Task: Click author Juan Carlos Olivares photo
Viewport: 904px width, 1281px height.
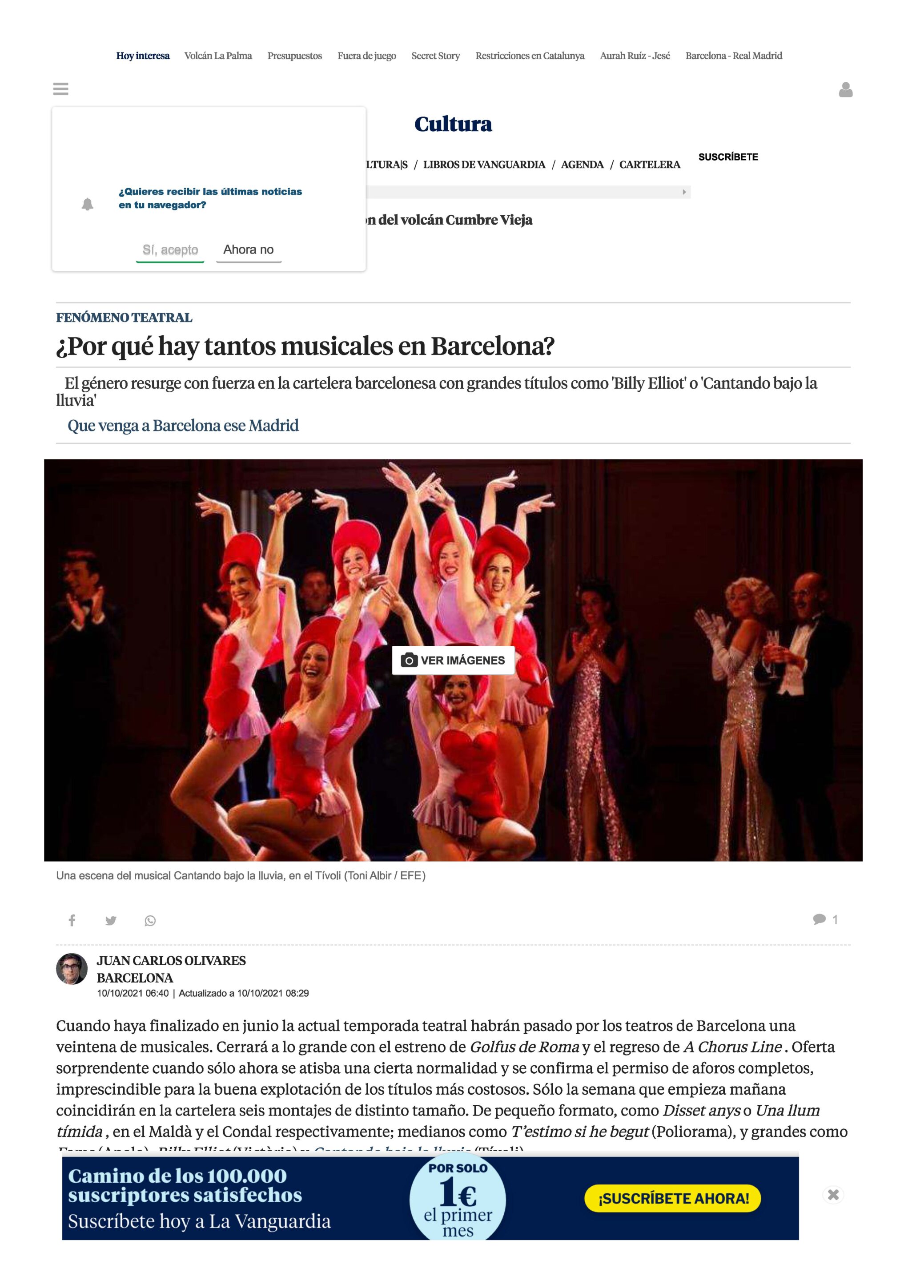Action: coord(72,969)
